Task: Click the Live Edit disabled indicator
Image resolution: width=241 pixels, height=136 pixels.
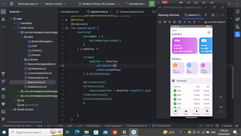Action: click(214, 22)
